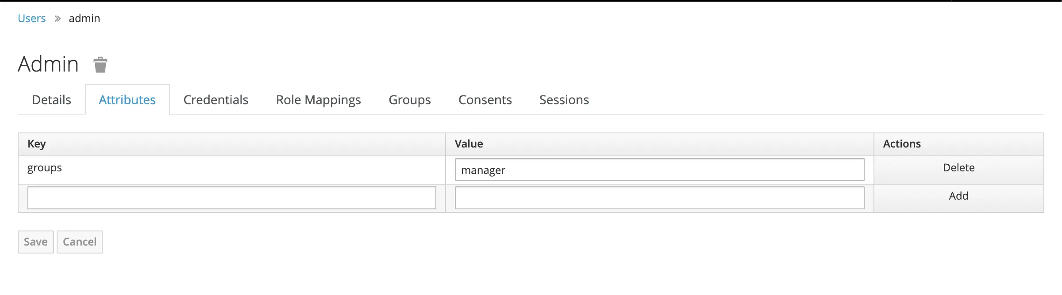The height and width of the screenshot is (295, 1062).
Task: Select the Attributes tab
Action: (x=127, y=100)
